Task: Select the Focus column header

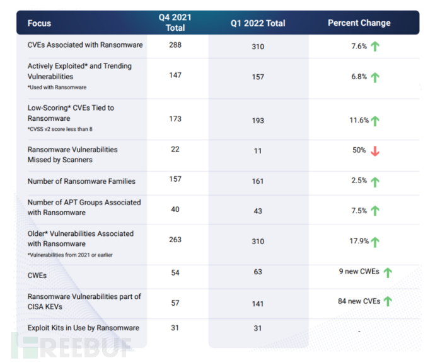Action: point(39,23)
